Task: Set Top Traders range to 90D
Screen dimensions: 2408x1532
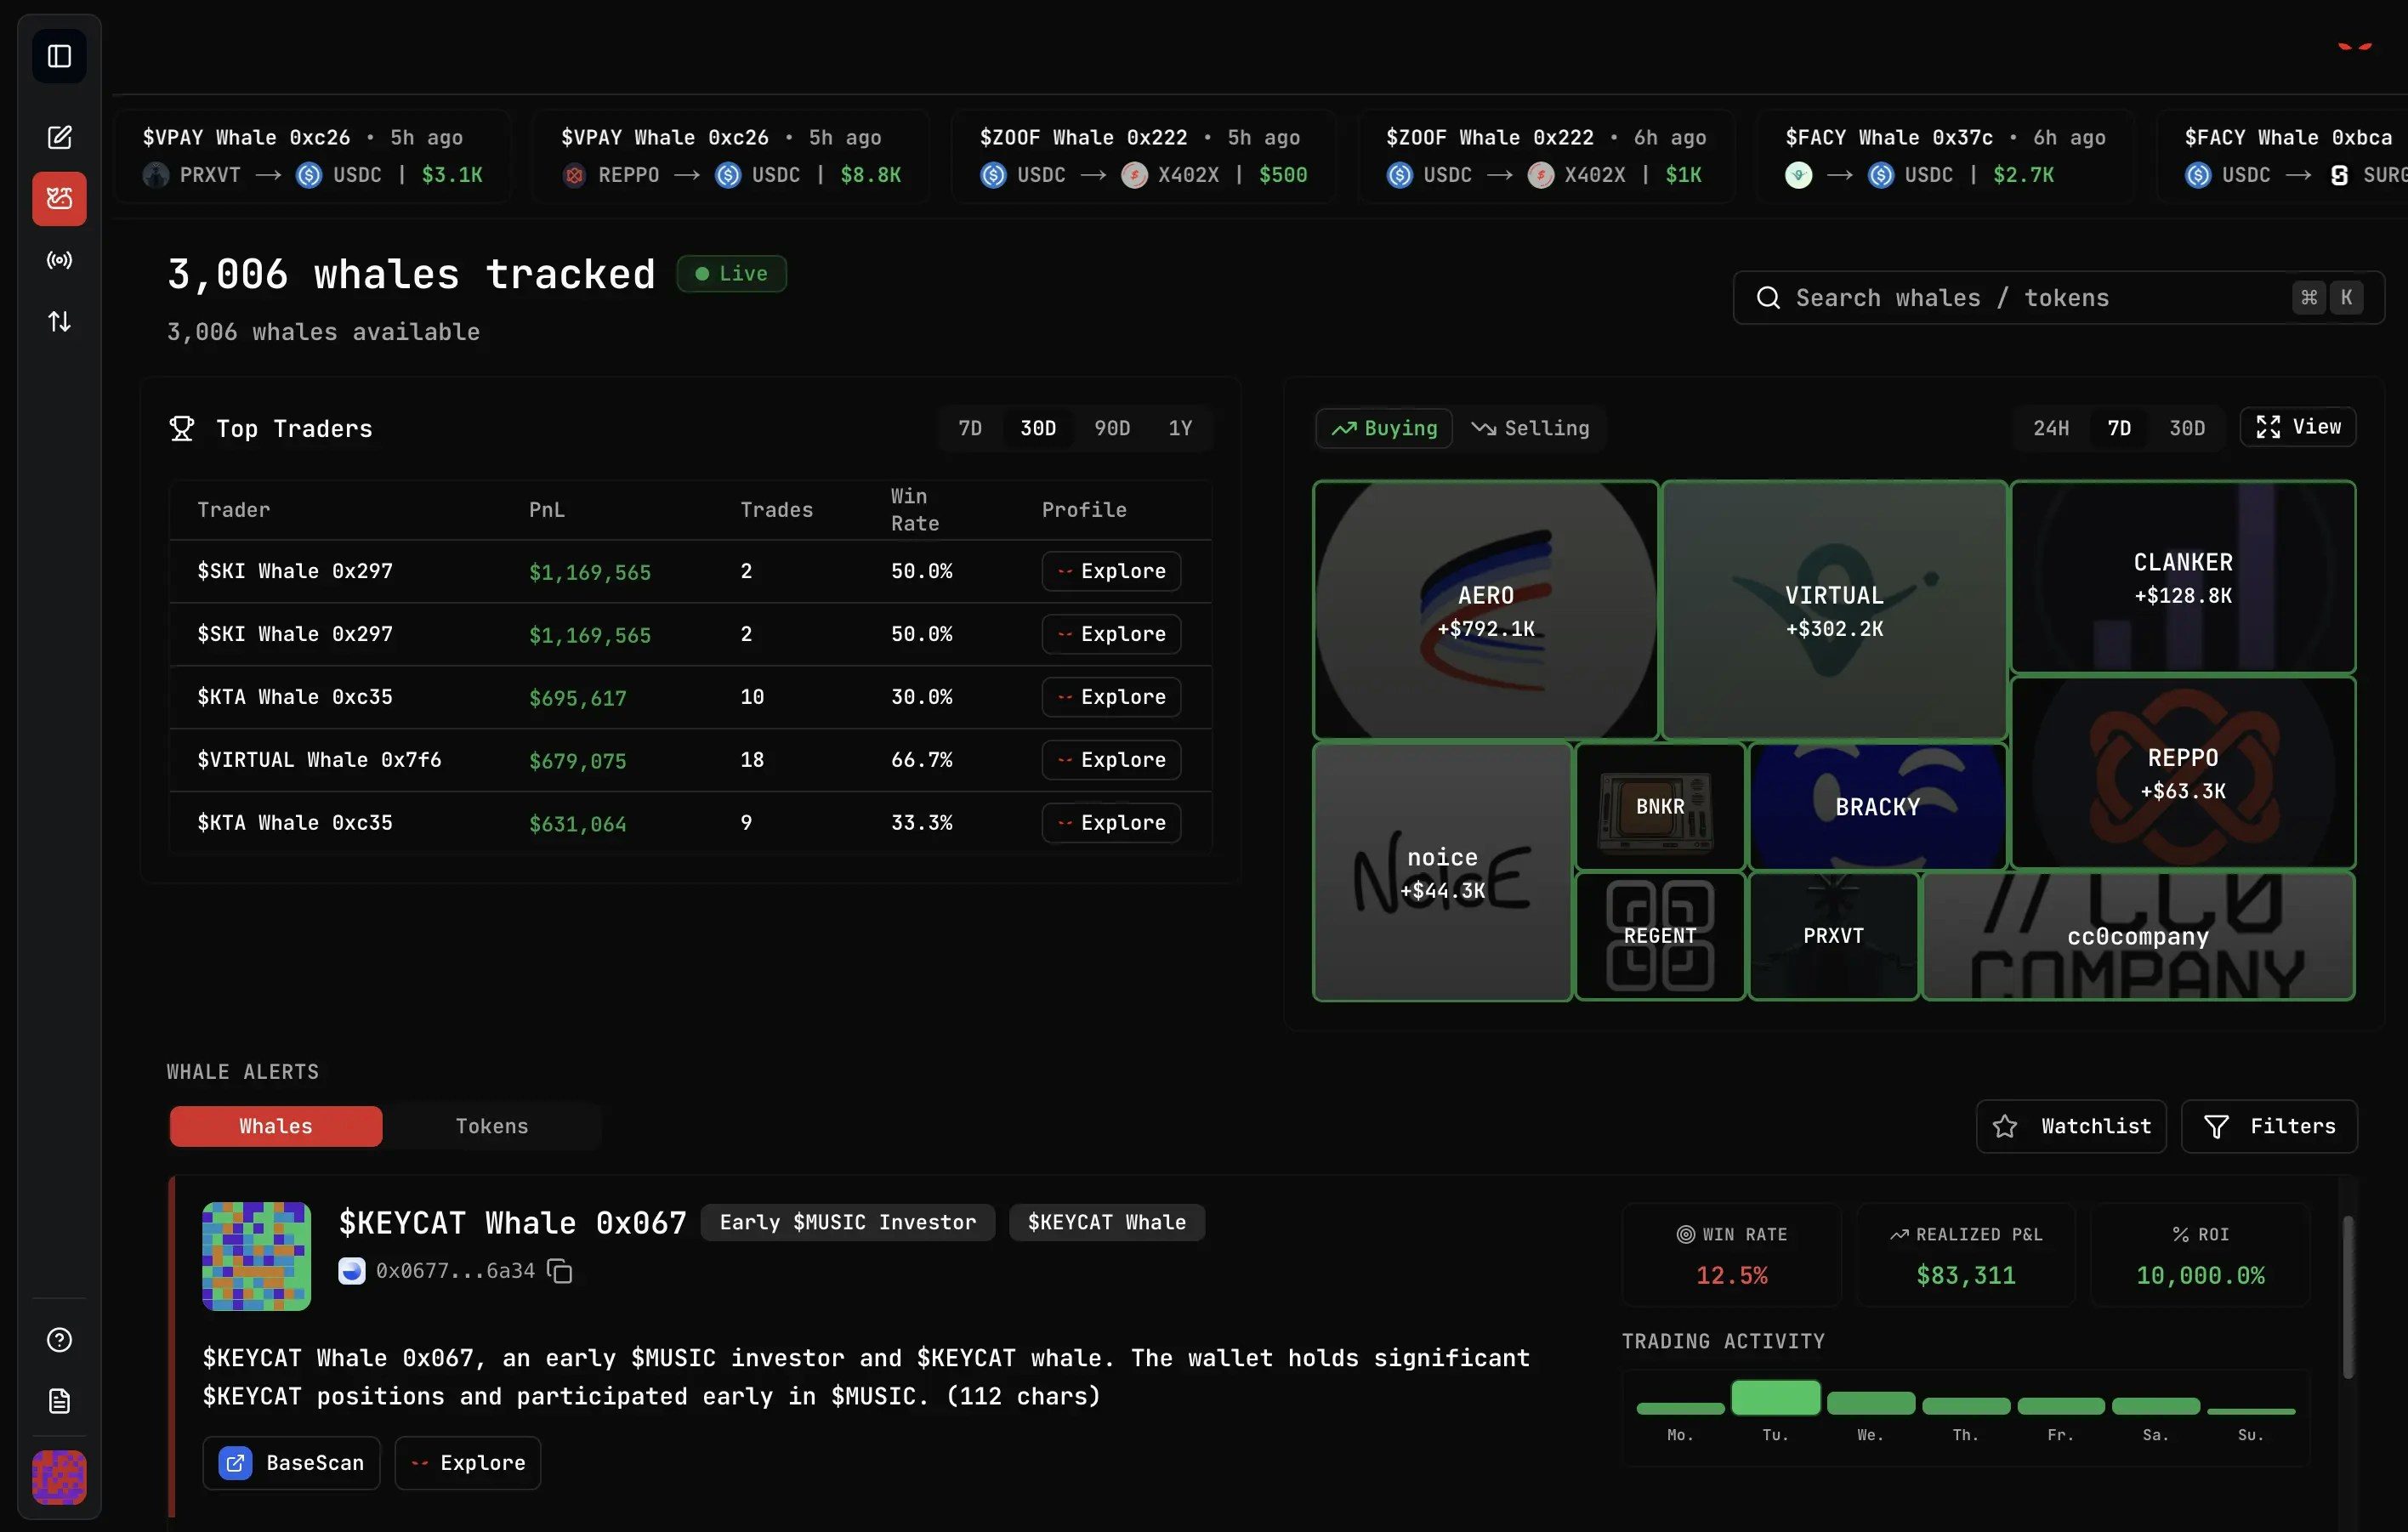Action: (x=1111, y=428)
